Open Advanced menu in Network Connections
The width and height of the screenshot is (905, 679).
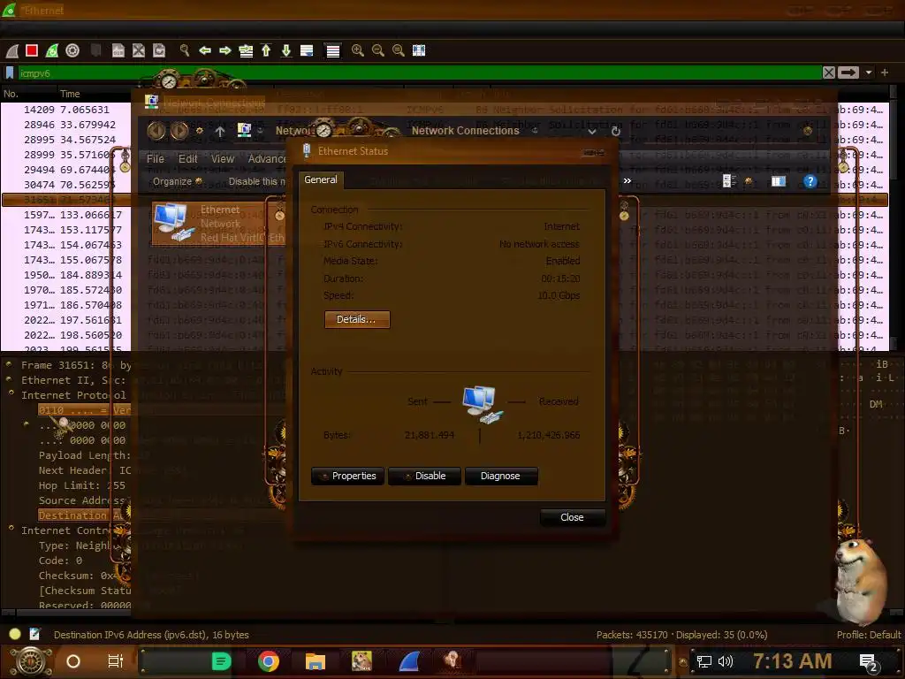(267, 159)
